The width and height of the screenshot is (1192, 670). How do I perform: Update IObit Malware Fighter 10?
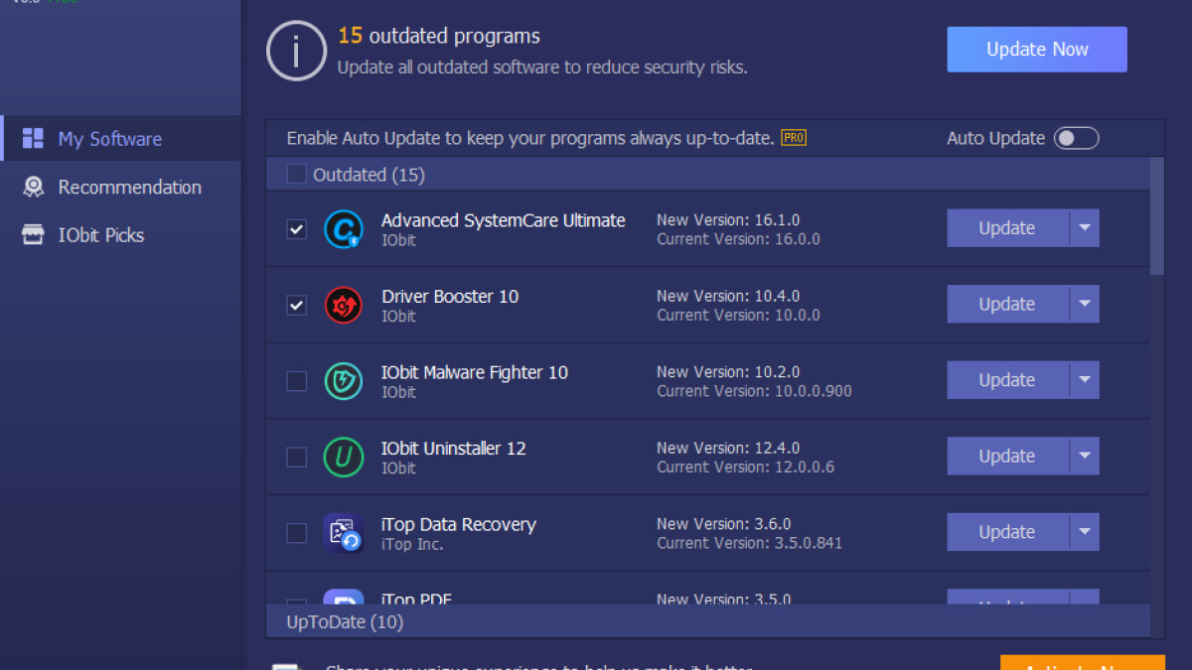click(1006, 380)
